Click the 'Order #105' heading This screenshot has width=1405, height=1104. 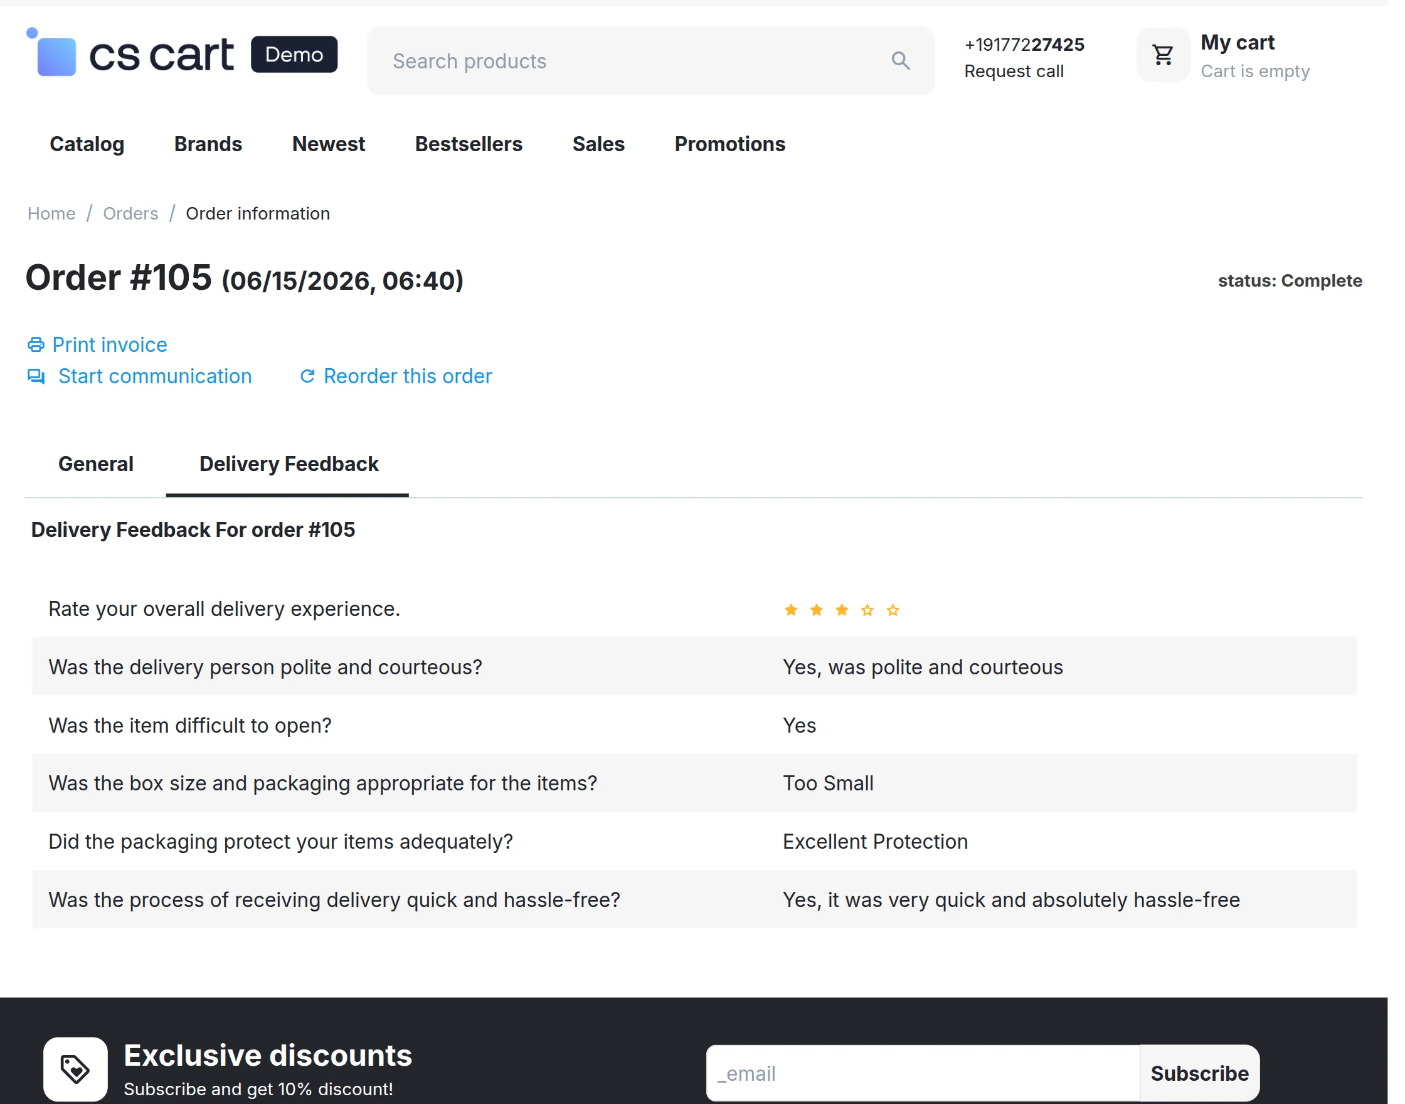[119, 278]
